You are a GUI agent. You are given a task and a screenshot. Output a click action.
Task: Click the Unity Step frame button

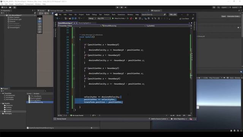pos(126,7)
